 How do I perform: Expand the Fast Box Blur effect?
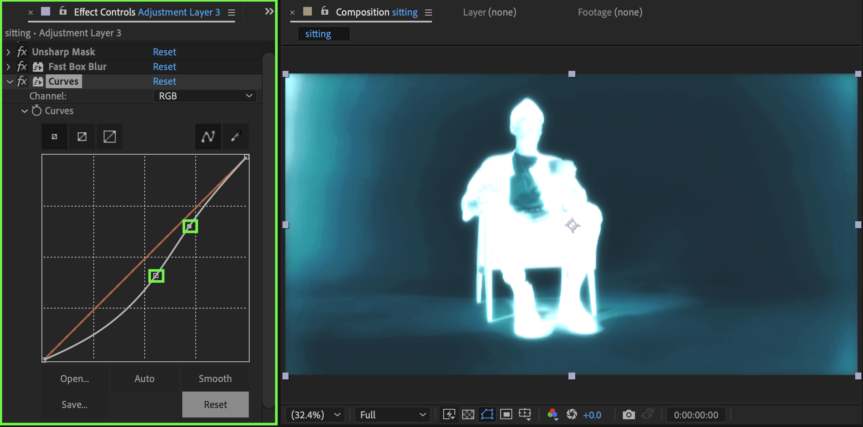[x=8, y=67]
